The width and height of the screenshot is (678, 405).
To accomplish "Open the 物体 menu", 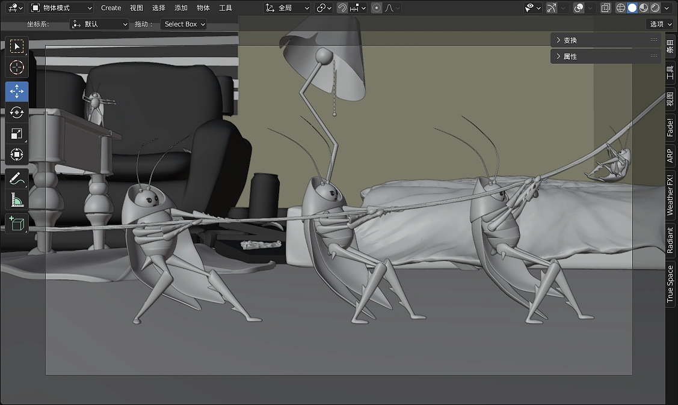I will pyautogui.click(x=203, y=8).
